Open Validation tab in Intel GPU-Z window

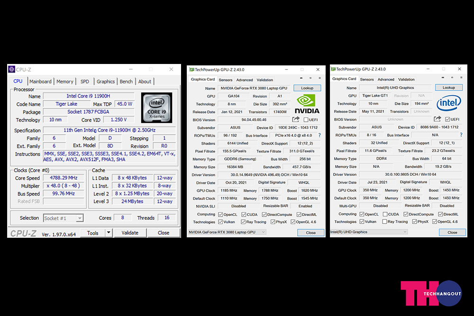click(406, 80)
